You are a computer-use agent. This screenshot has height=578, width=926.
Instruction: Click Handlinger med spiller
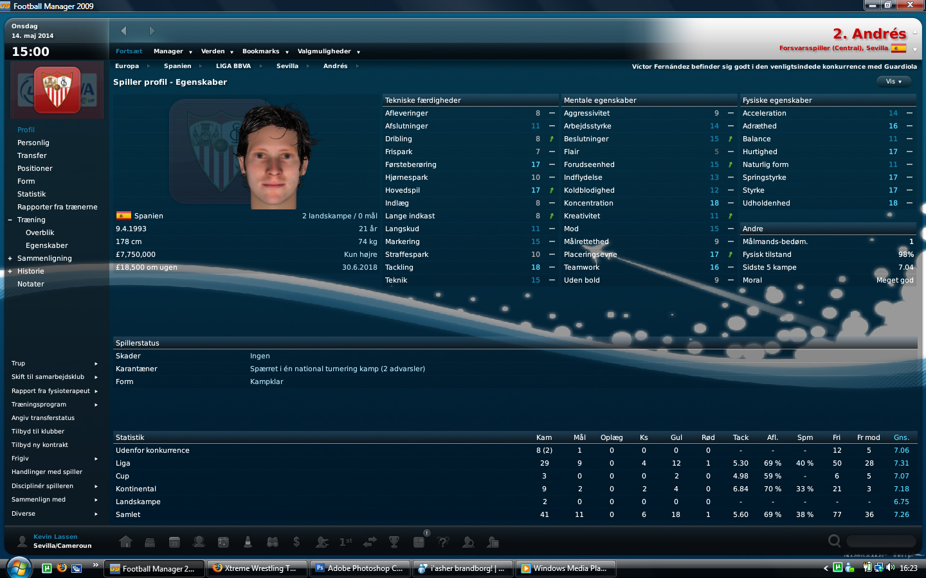[x=47, y=472]
